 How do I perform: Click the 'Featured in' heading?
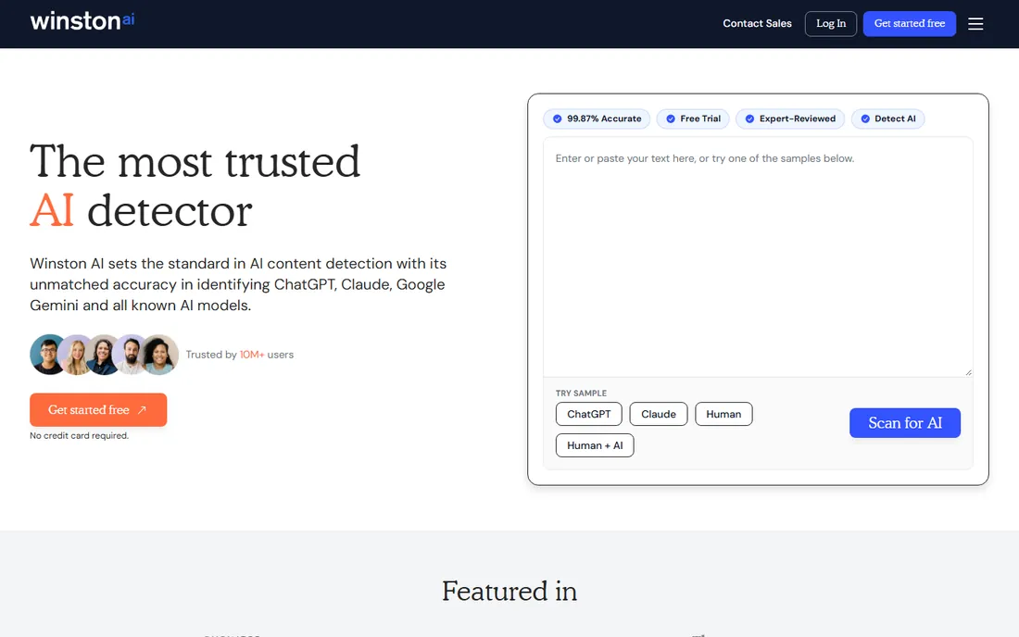coord(509,591)
